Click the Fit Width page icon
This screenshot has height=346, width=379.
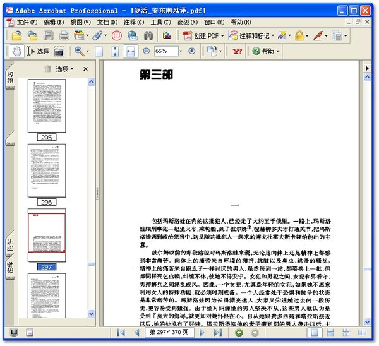pyautogui.click(x=131, y=51)
